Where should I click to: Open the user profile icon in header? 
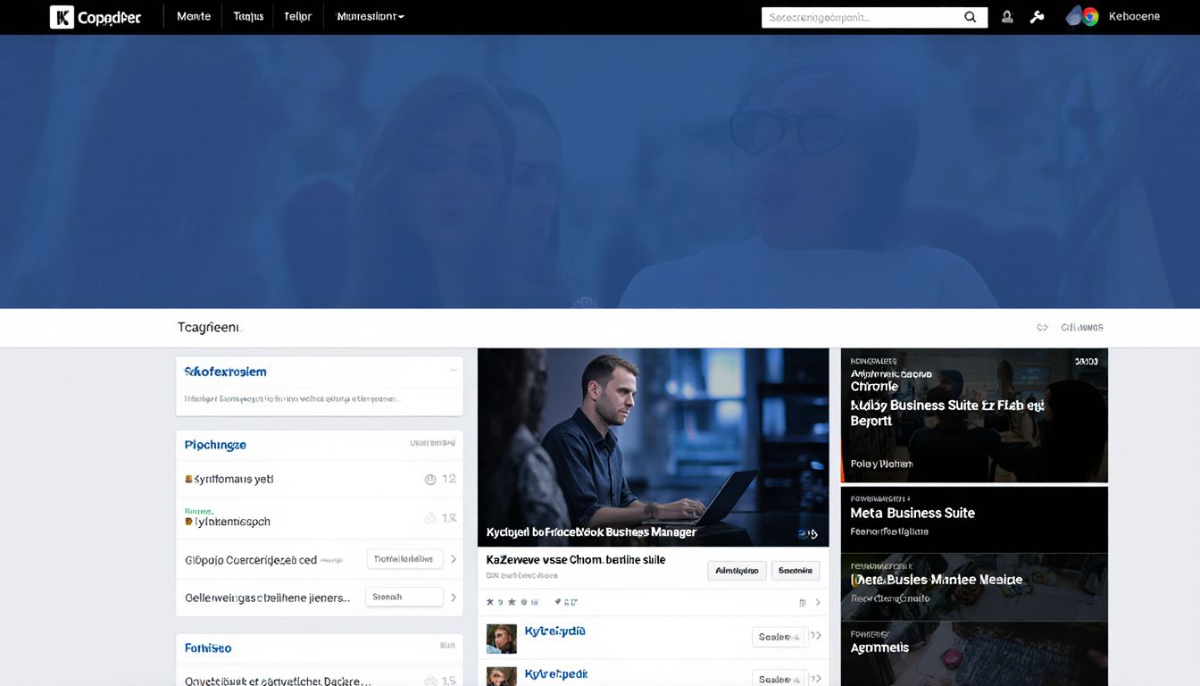(x=1007, y=17)
